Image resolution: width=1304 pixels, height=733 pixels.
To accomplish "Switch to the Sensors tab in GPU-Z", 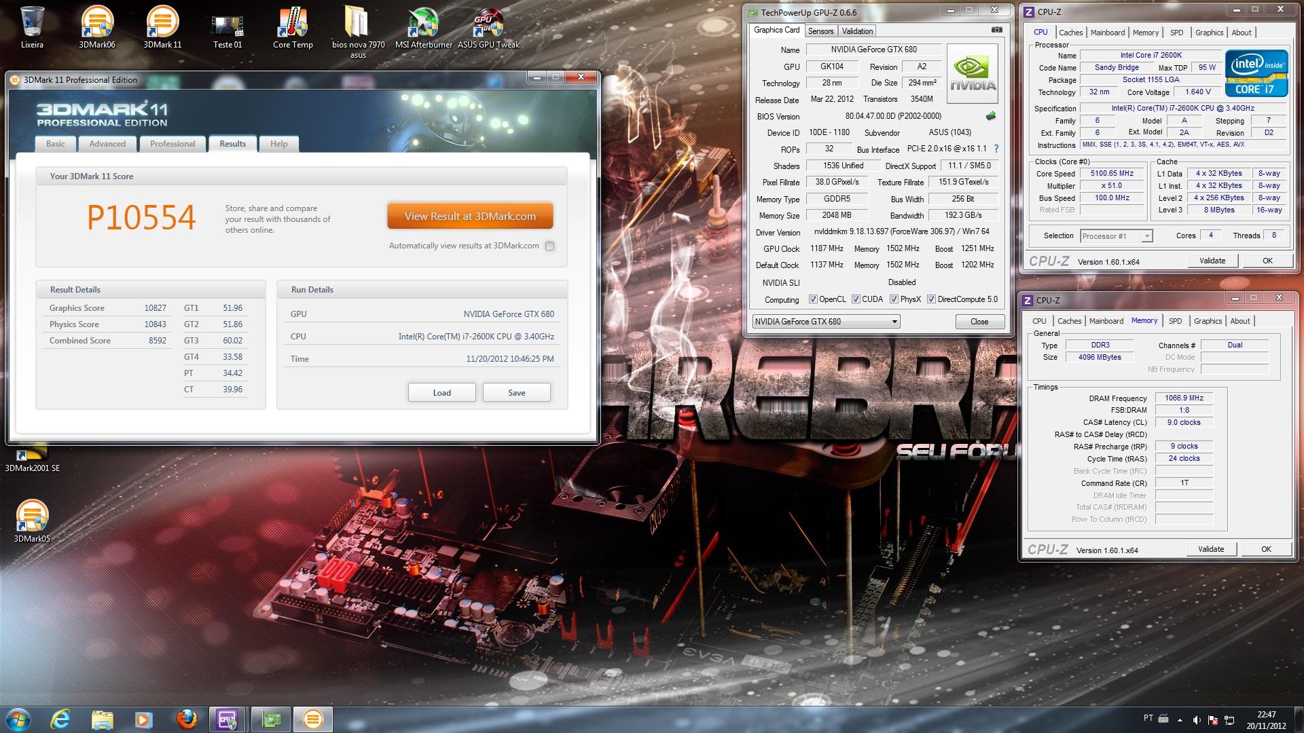I will (820, 31).
